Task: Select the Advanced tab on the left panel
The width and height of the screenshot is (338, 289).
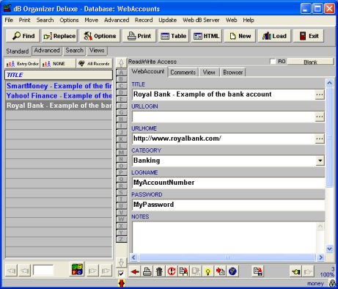Action: point(47,51)
